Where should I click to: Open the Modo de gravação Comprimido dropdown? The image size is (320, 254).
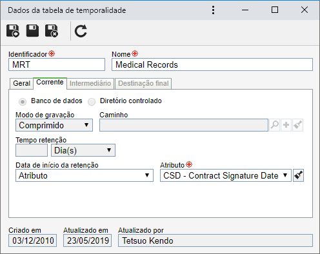click(x=54, y=125)
